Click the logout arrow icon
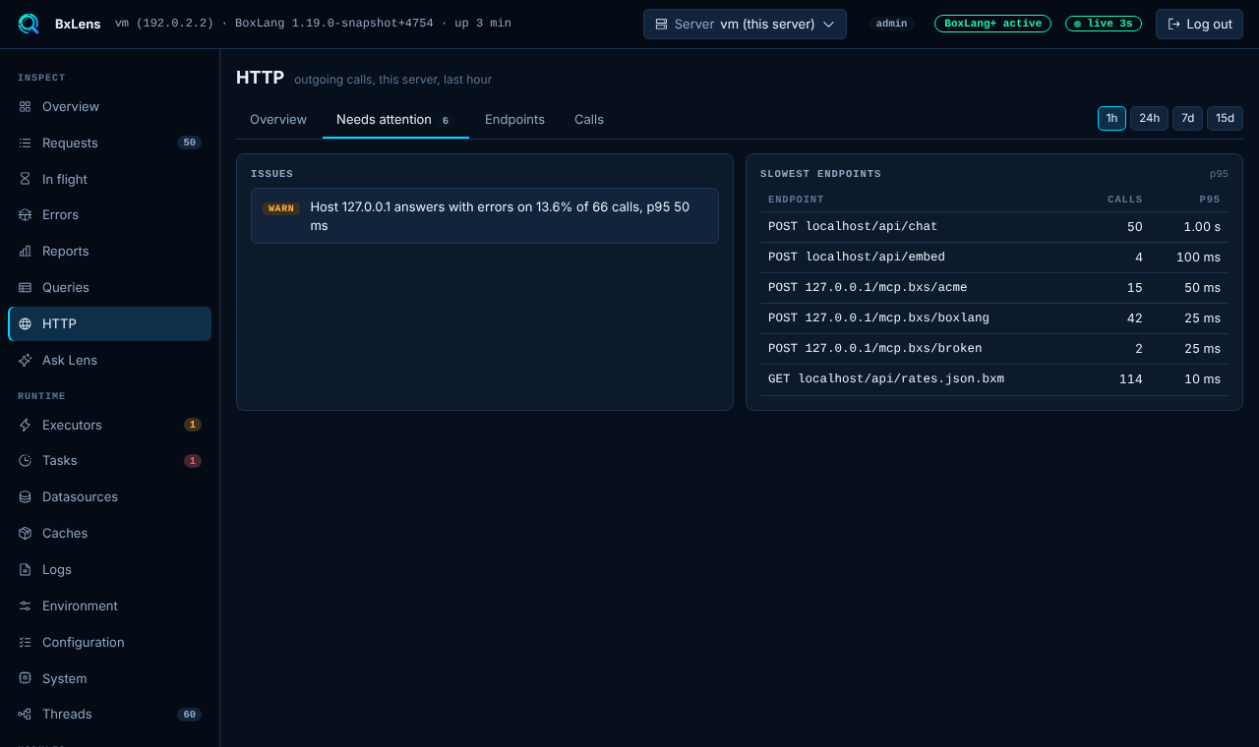The width and height of the screenshot is (1259, 747). tap(1173, 24)
